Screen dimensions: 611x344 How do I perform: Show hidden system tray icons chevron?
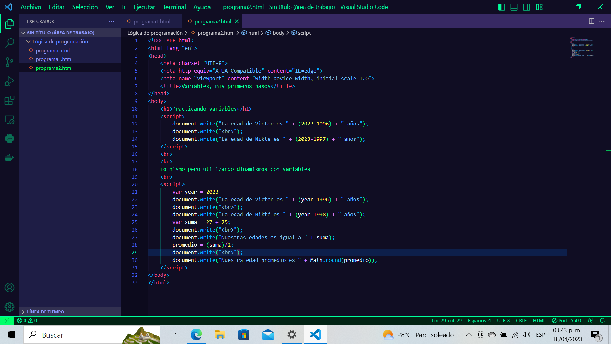click(x=469, y=334)
